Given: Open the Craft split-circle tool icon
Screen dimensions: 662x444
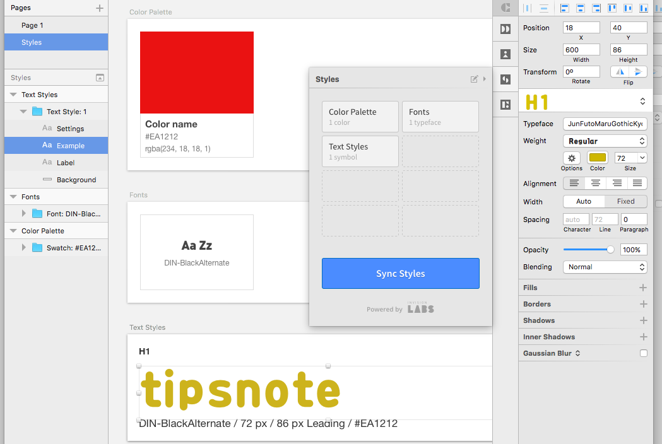Looking at the screenshot, I should (505, 79).
